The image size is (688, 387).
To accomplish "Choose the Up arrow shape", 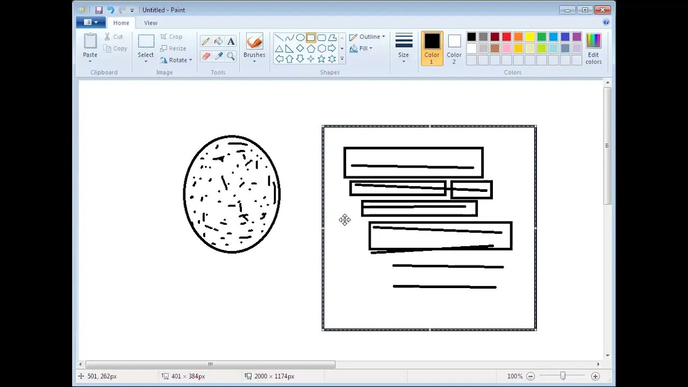I will click(290, 59).
